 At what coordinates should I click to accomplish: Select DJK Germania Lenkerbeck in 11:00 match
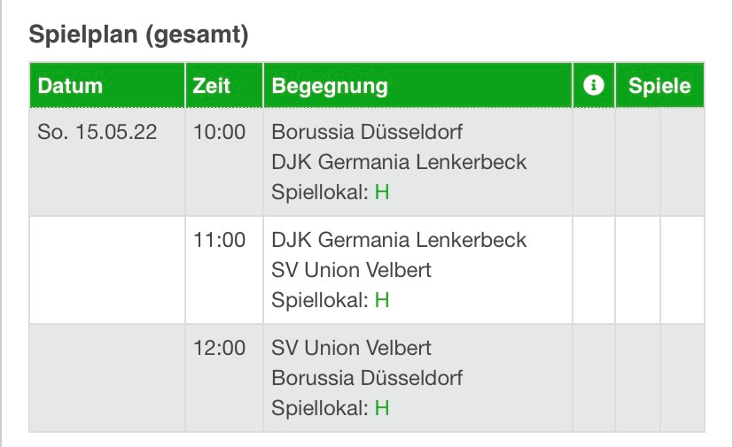click(399, 240)
